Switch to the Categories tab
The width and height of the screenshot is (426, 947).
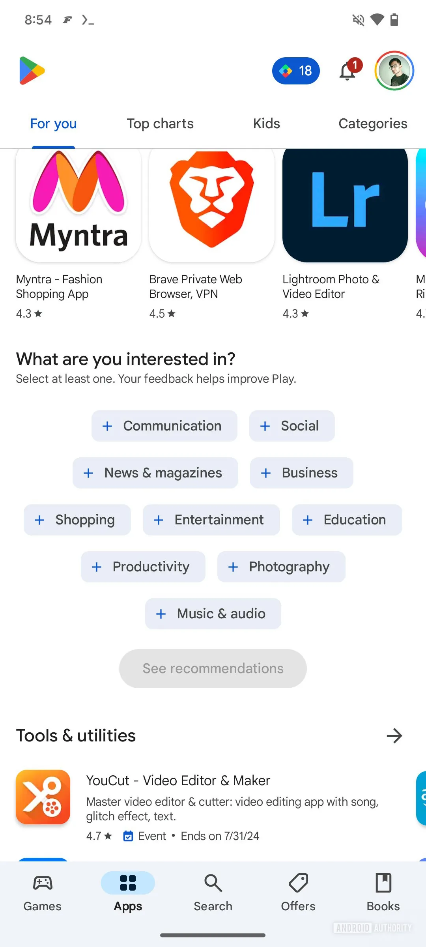point(373,124)
